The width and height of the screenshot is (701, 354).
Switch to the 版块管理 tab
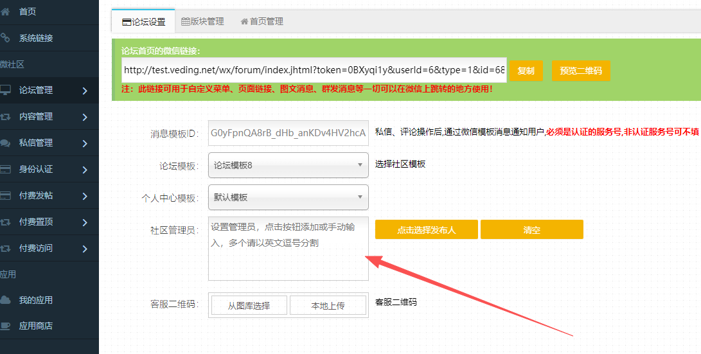tap(203, 21)
